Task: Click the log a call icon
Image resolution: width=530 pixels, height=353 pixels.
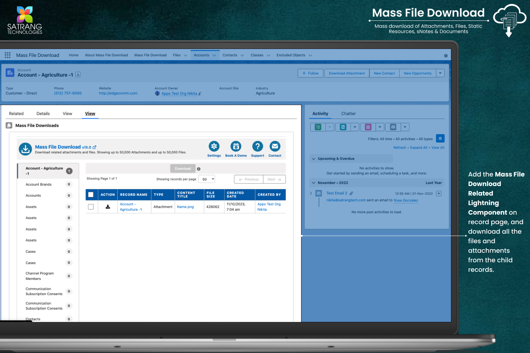Action: coord(343,127)
